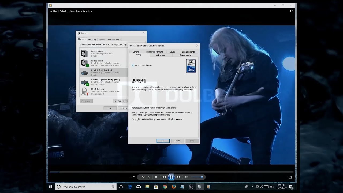Open the Windows Start menu
Viewport: 343px width, 193px height.
51,187
